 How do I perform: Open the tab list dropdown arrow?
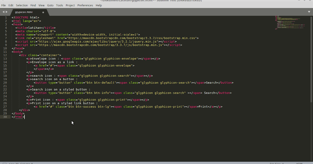[x=309, y=12]
